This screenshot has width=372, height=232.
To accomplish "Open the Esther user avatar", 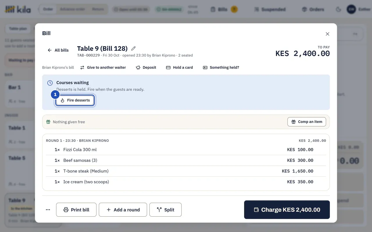I will click(351, 9).
